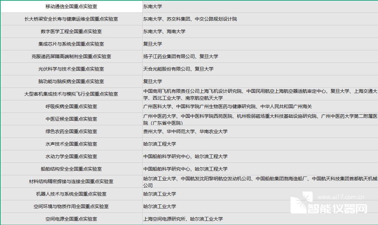Click the cell starting with 广州中医药大学
The height and width of the screenshot is (225, 378).
pos(260,119)
